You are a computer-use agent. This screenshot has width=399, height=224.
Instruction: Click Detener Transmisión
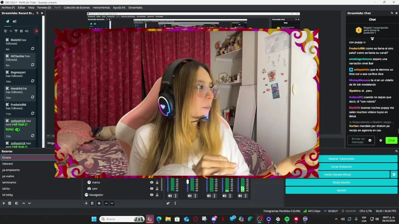click(341, 159)
